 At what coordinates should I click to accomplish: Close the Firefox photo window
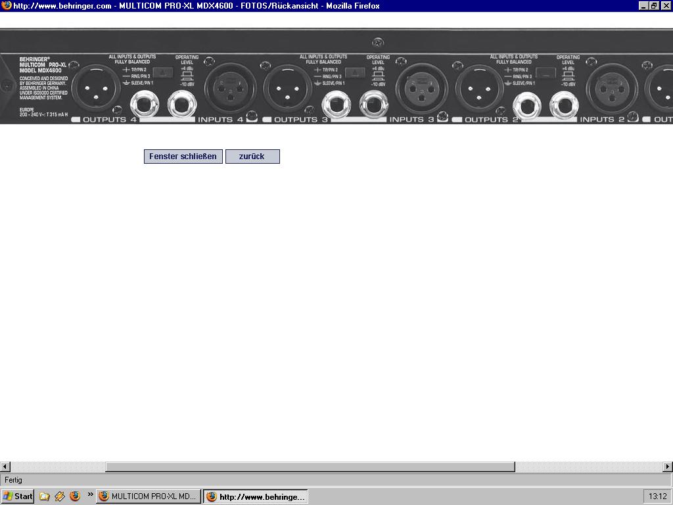[666, 5]
